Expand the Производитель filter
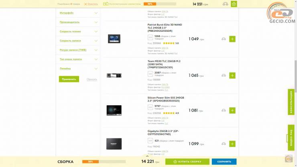 (x=78, y=22)
